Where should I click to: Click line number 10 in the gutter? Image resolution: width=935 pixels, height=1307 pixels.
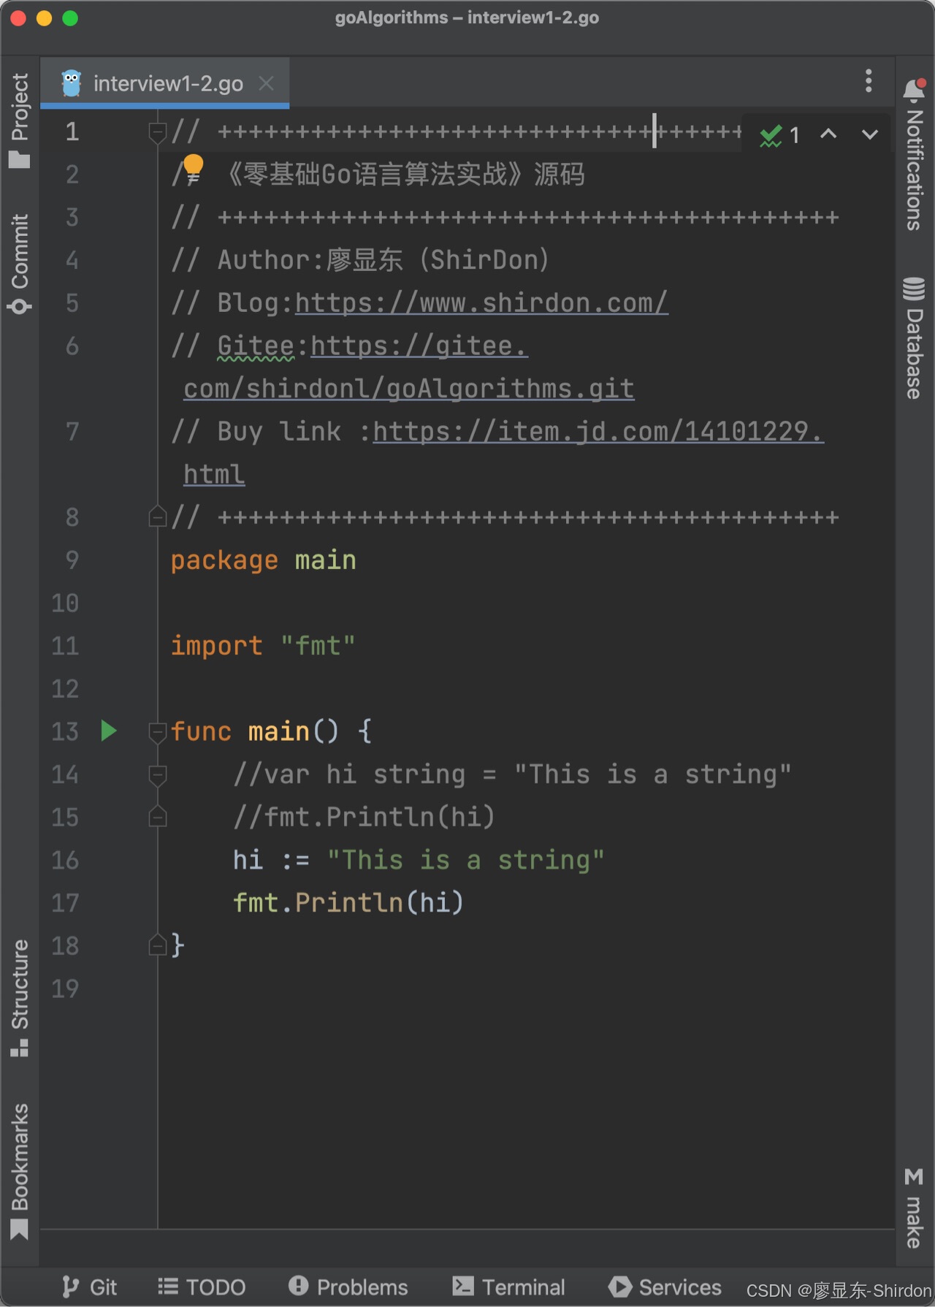(x=65, y=603)
